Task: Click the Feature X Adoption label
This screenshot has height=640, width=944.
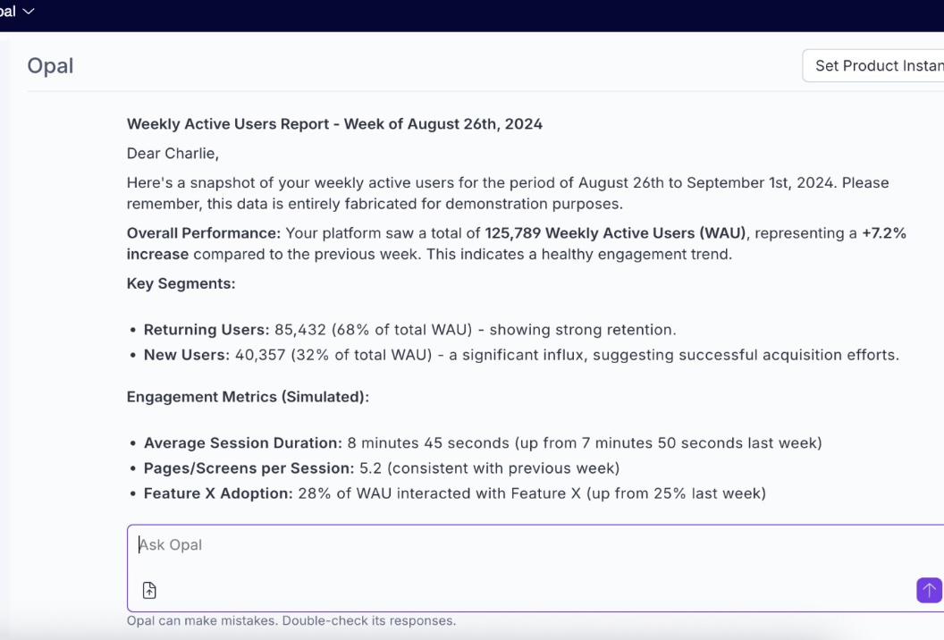Action: (218, 493)
